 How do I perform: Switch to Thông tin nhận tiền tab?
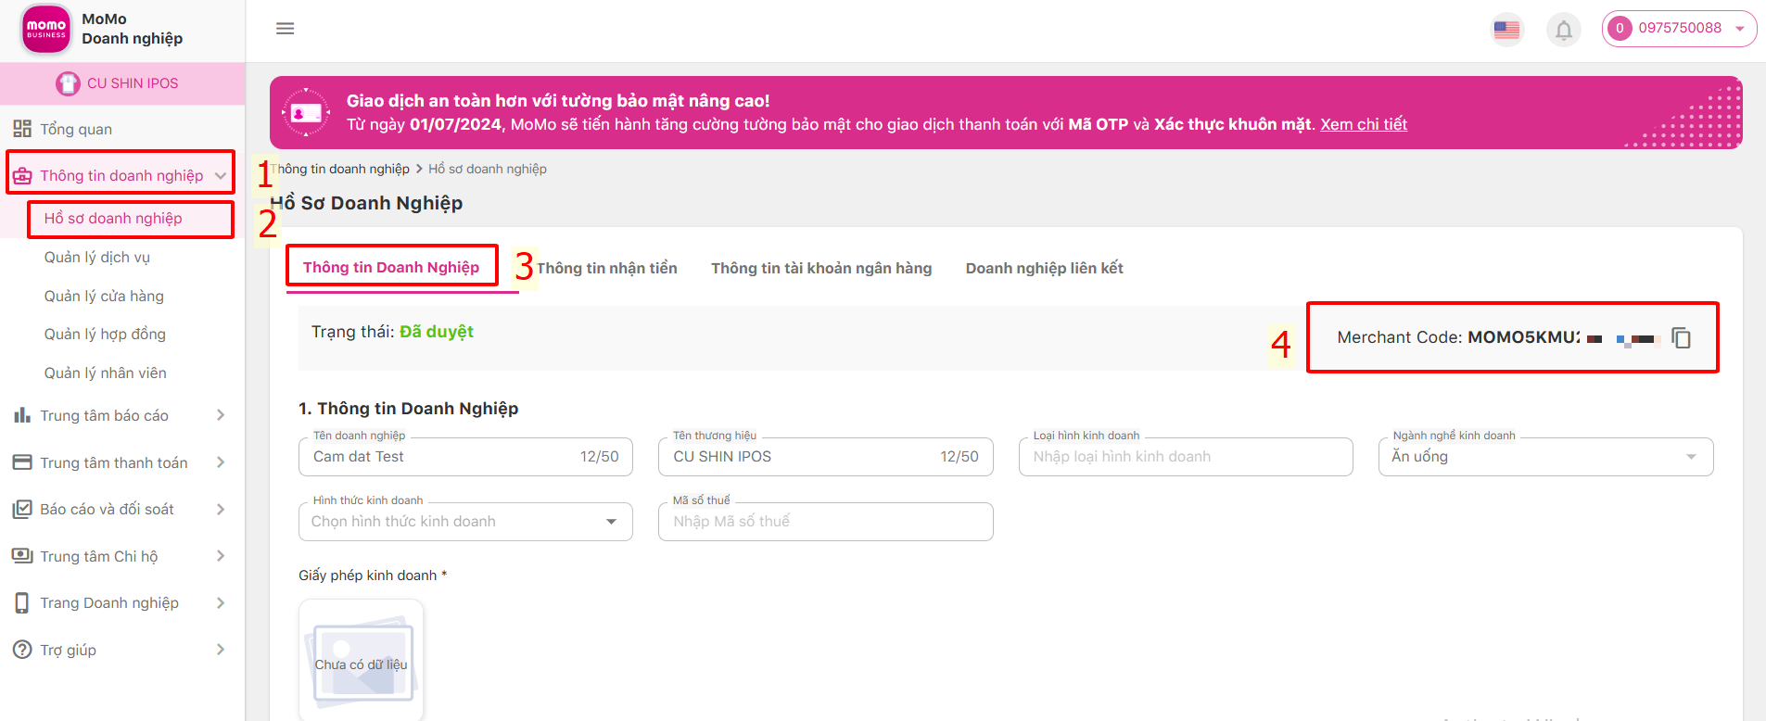click(x=607, y=268)
